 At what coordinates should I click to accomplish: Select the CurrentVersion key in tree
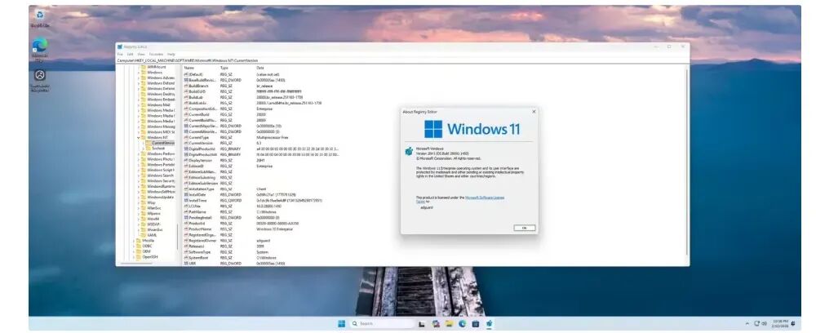pyautogui.click(x=163, y=143)
